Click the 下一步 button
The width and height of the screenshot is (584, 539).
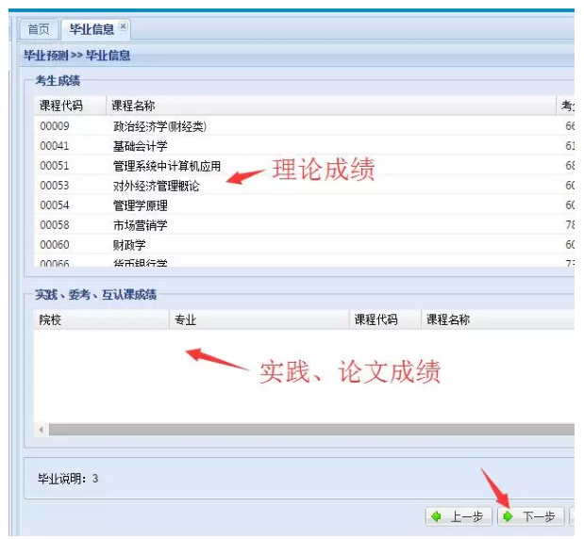tap(531, 516)
